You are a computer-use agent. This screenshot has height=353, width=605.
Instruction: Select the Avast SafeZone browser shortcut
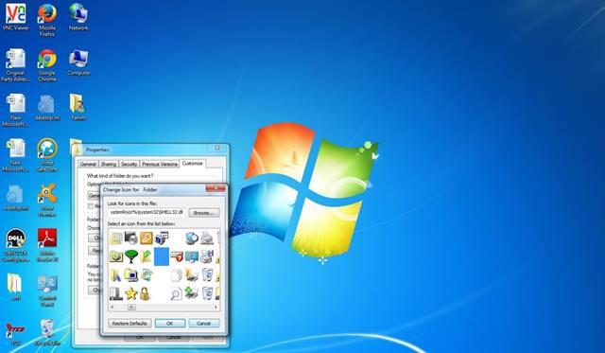click(47, 155)
